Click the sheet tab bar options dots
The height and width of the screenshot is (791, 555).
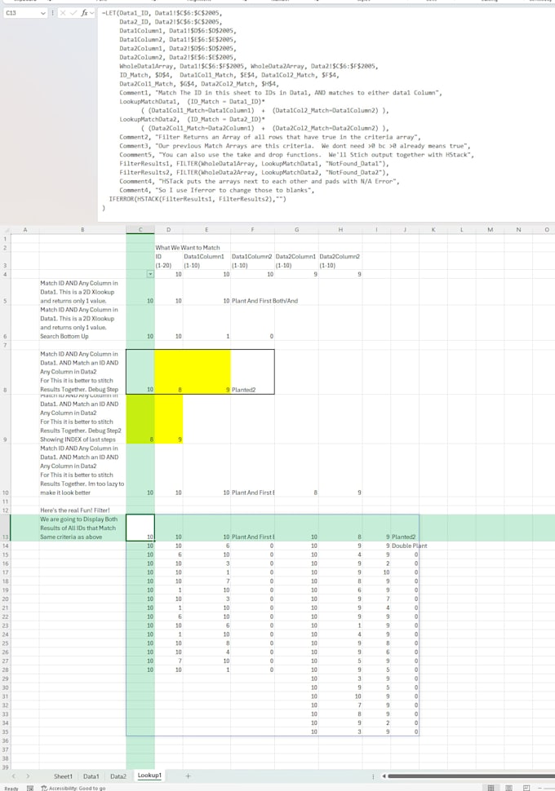pyautogui.click(x=373, y=776)
